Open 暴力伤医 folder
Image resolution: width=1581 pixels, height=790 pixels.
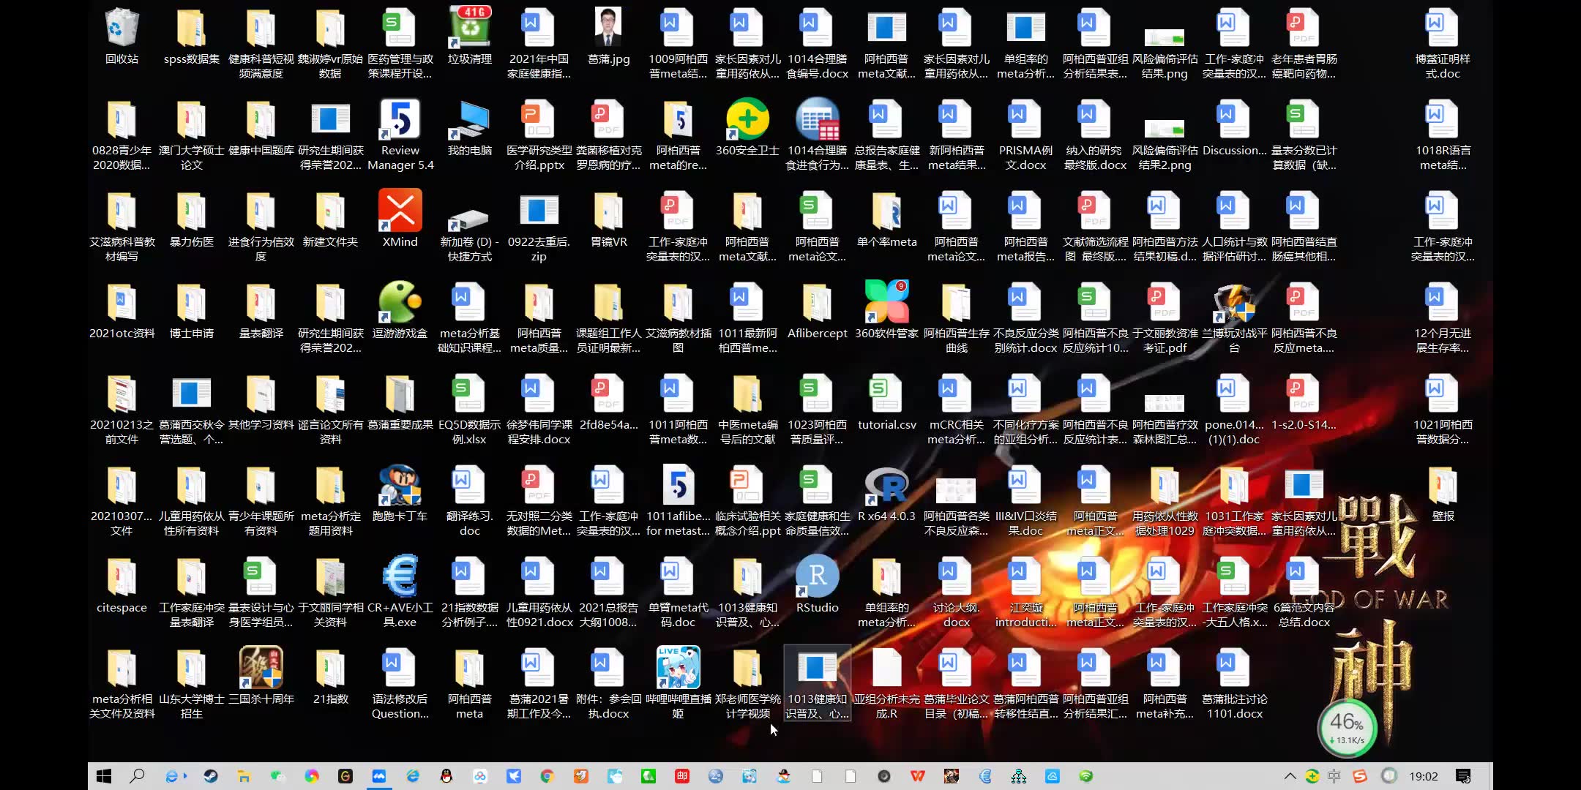pyautogui.click(x=192, y=219)
